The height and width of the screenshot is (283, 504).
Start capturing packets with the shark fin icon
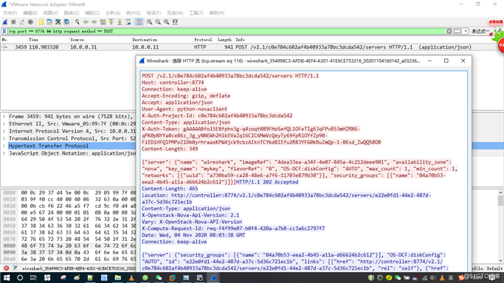pyautogui.click(x=5, y=22)
